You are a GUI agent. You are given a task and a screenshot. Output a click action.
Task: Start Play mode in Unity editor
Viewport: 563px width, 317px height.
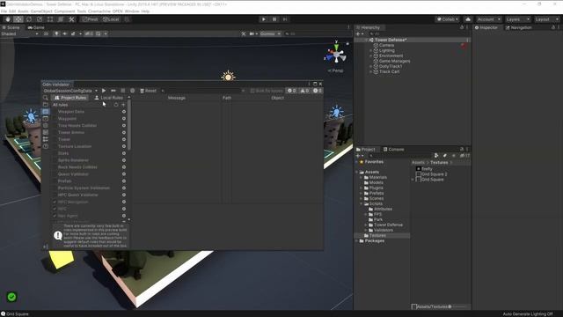264,19
